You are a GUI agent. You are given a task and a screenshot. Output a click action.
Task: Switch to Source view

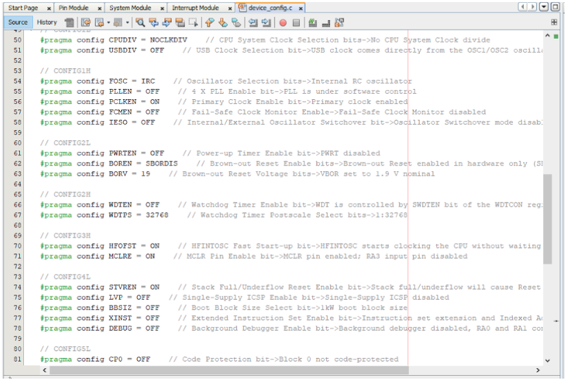(x=18, y=23)
